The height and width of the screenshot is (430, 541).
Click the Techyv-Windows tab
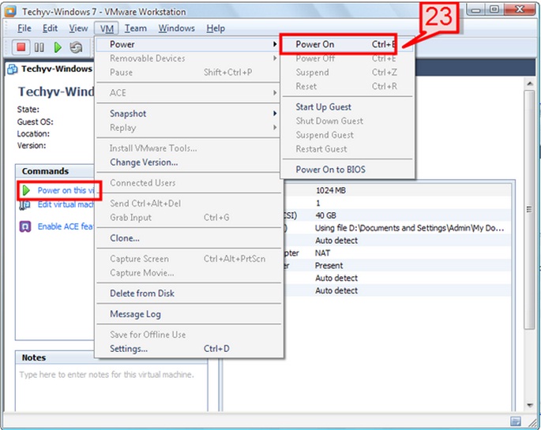(x=50, y=69)
